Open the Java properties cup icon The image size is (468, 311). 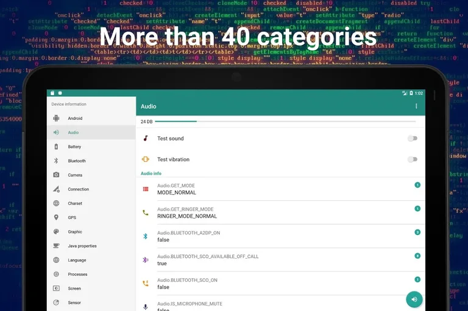pyautogui.click(x=56, y=246)
